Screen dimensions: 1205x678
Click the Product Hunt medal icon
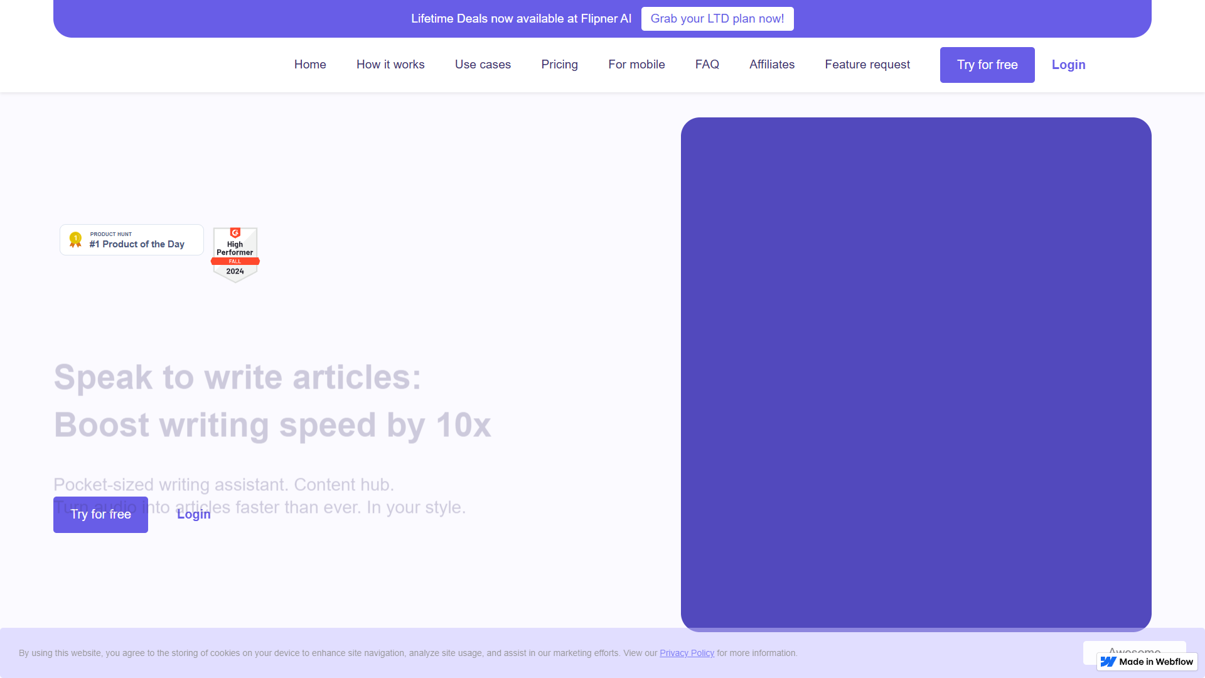(x=75, y=240)
